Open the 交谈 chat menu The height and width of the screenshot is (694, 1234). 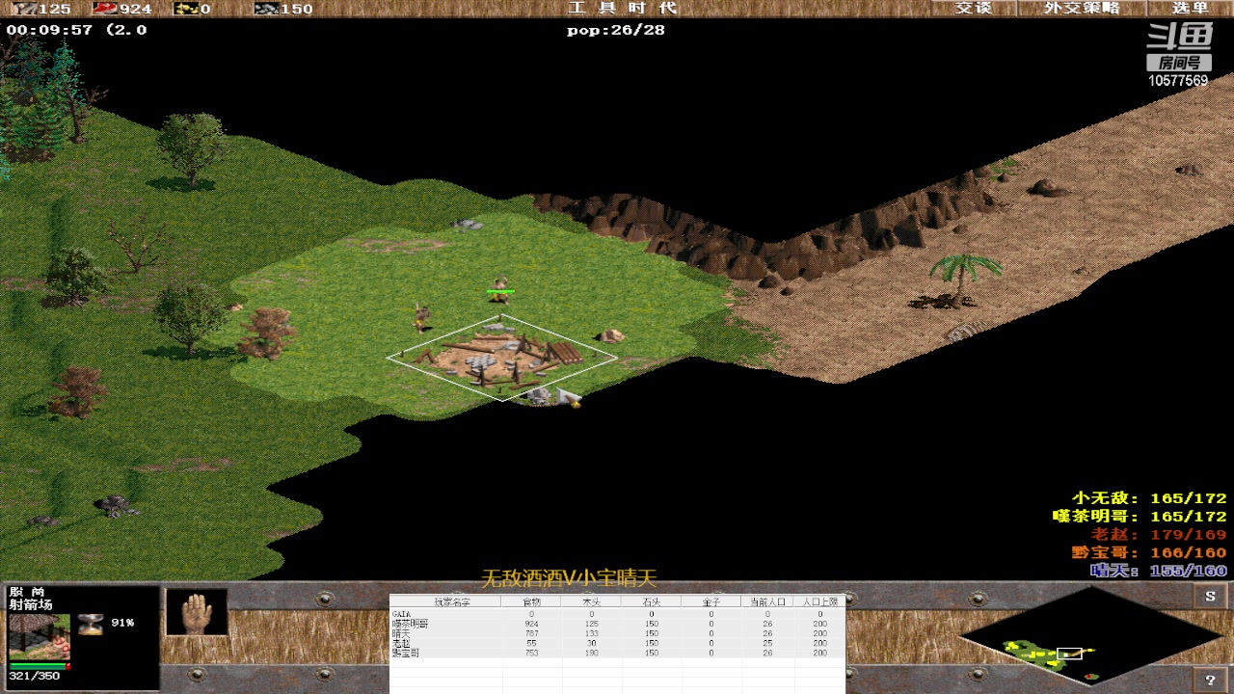974,8
